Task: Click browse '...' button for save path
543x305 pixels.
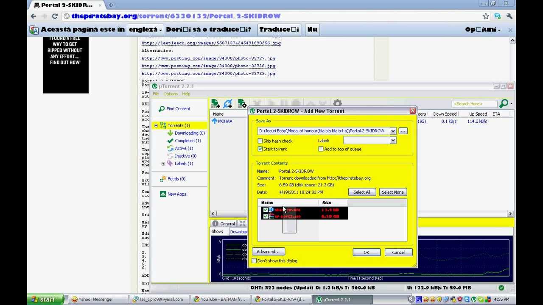Action: (403, 131)
